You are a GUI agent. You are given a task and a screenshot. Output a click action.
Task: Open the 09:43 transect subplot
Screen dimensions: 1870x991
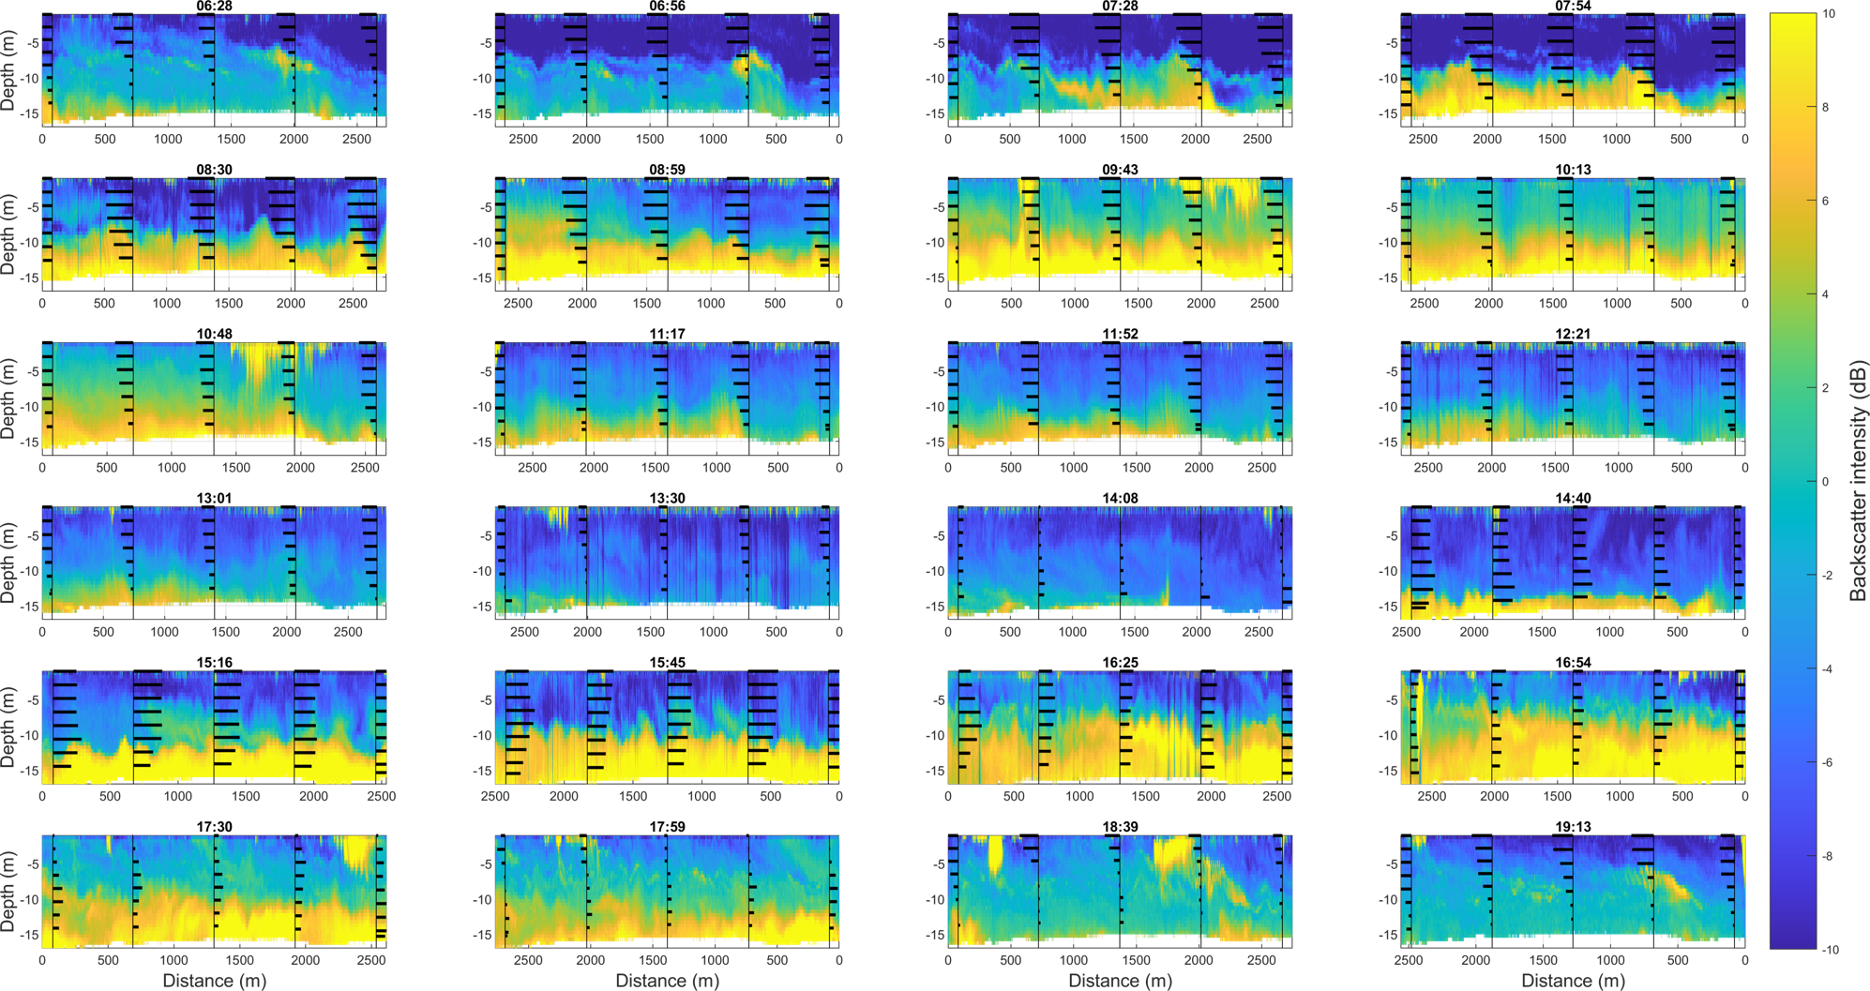1120,231
